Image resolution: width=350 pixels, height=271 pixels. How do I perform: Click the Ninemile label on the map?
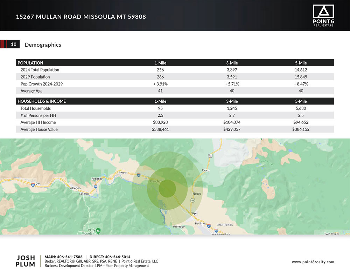point(97,179)
